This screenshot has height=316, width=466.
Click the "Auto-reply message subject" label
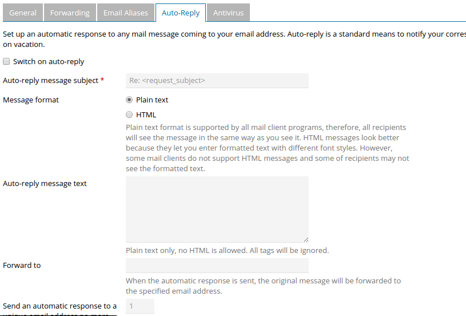(x=50, y=81)
